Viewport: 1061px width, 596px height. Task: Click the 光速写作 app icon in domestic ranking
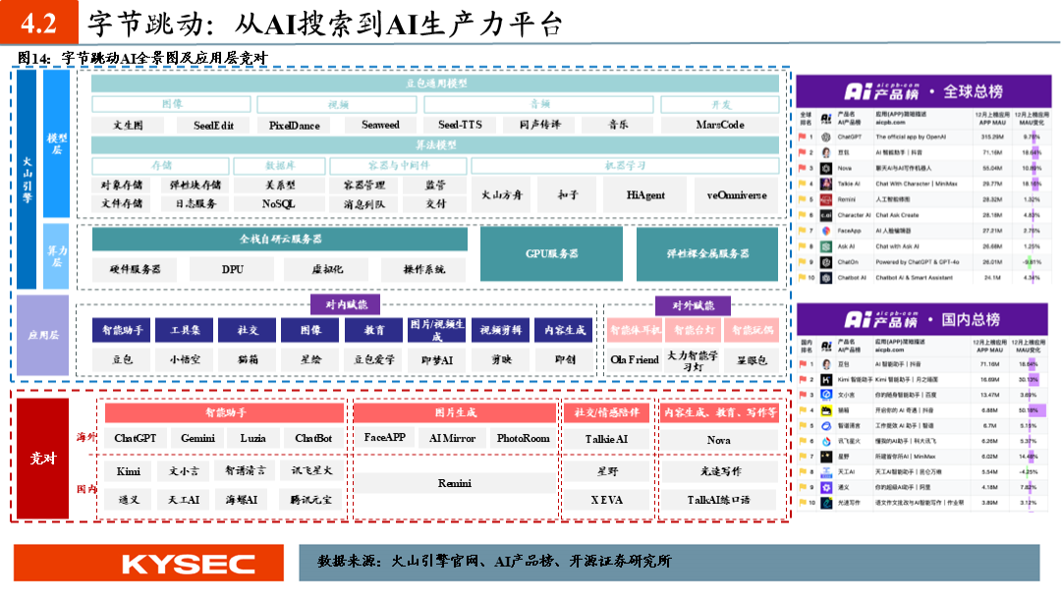(x=826, y=503)
